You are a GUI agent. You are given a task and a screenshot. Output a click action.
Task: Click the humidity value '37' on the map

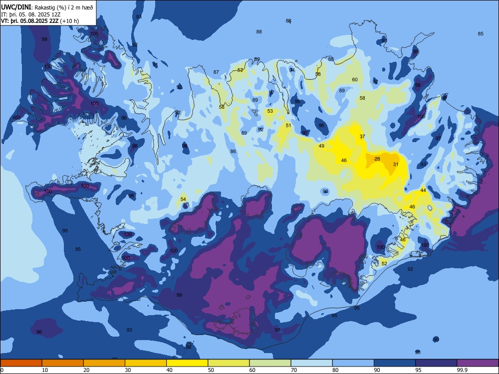(362, 137)
